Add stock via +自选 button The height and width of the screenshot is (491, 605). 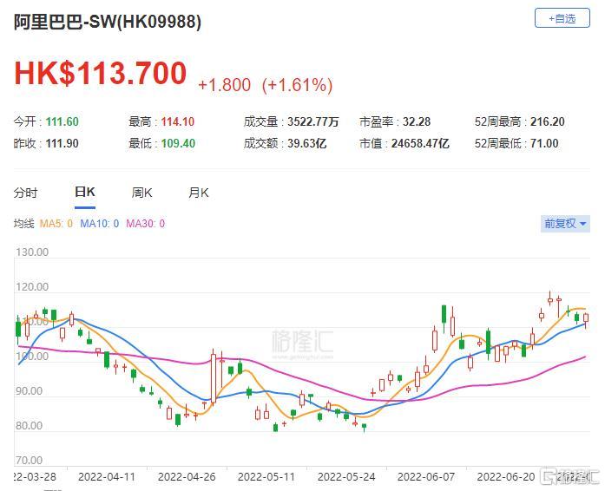[x=562, y=18]
